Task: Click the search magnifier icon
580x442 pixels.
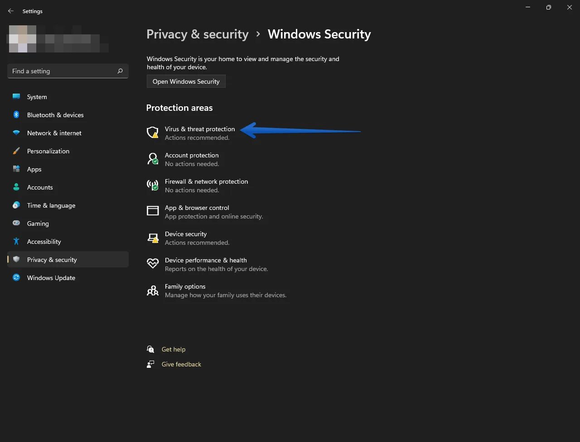Action: coord(120,71)
